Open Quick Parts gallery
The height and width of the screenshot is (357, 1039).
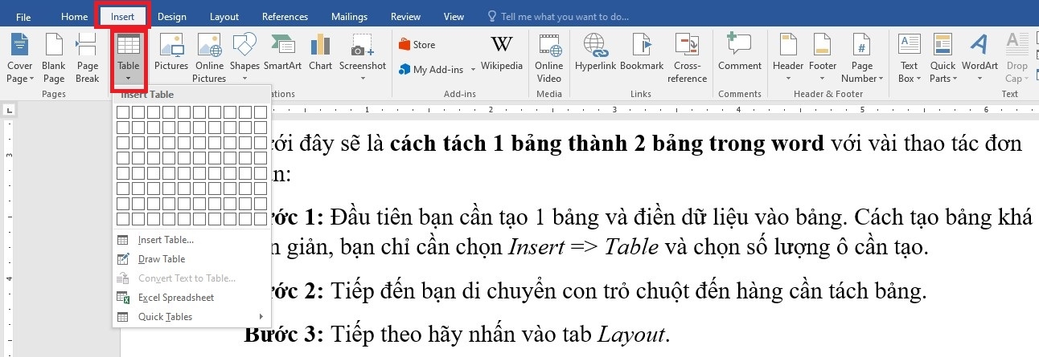pyautogui.click(x=942, y=58)
